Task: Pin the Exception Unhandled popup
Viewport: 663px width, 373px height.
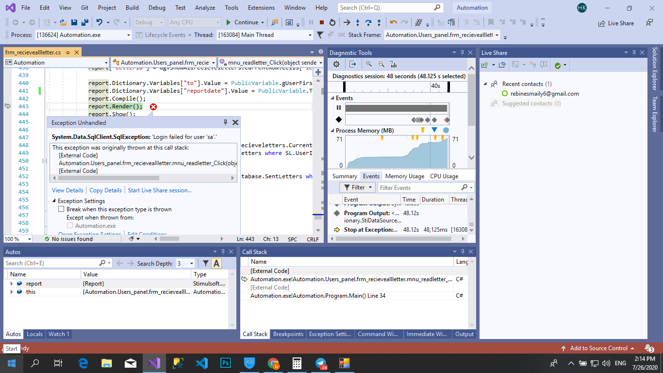Action: tap(225, 122)
